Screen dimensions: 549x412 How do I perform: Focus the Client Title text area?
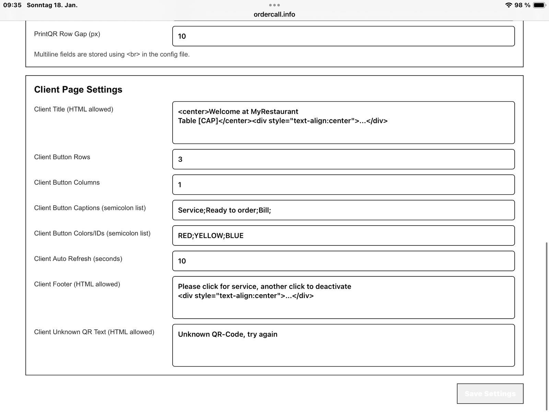[x=343, y=123]
